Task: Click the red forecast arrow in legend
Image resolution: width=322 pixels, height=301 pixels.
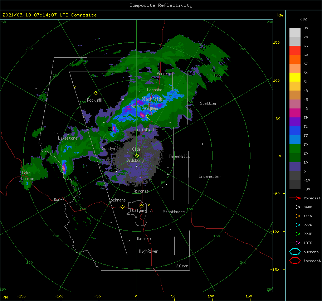Action: [295, 198]
